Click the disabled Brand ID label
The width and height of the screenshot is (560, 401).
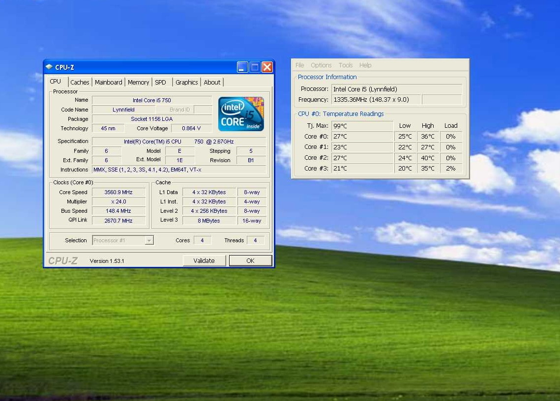pos(179,110)
